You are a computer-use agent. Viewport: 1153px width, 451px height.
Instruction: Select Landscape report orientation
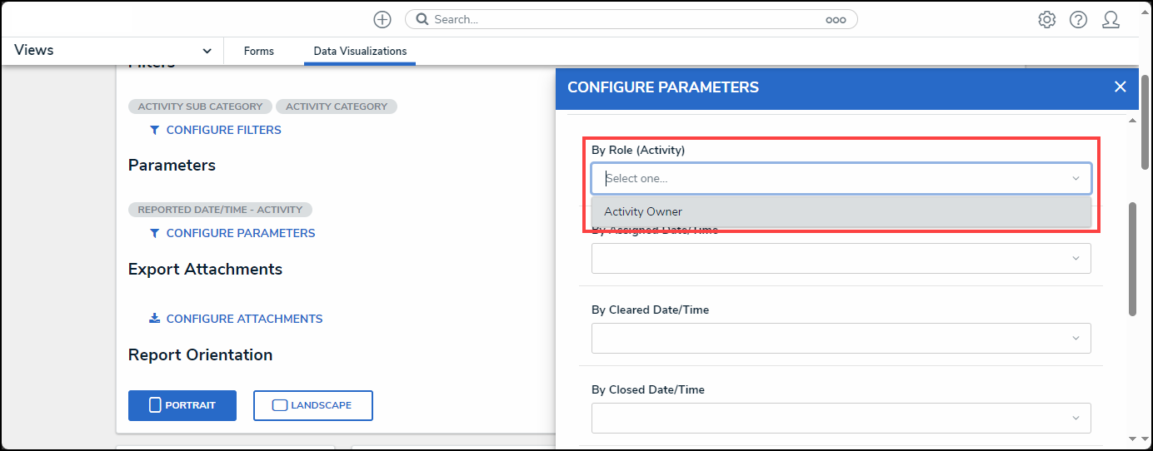click(312, 405)
